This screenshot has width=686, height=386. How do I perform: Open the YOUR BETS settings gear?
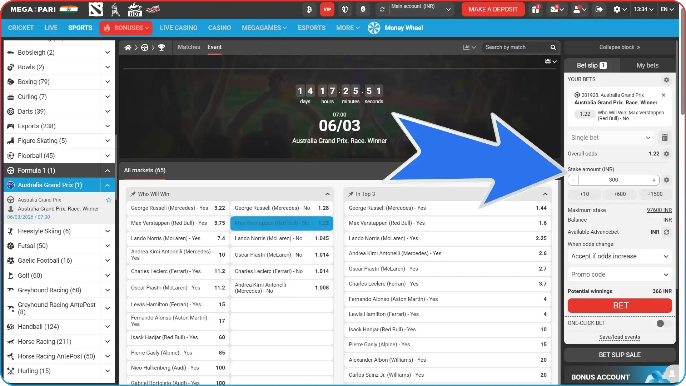click(x=666, y=80)
